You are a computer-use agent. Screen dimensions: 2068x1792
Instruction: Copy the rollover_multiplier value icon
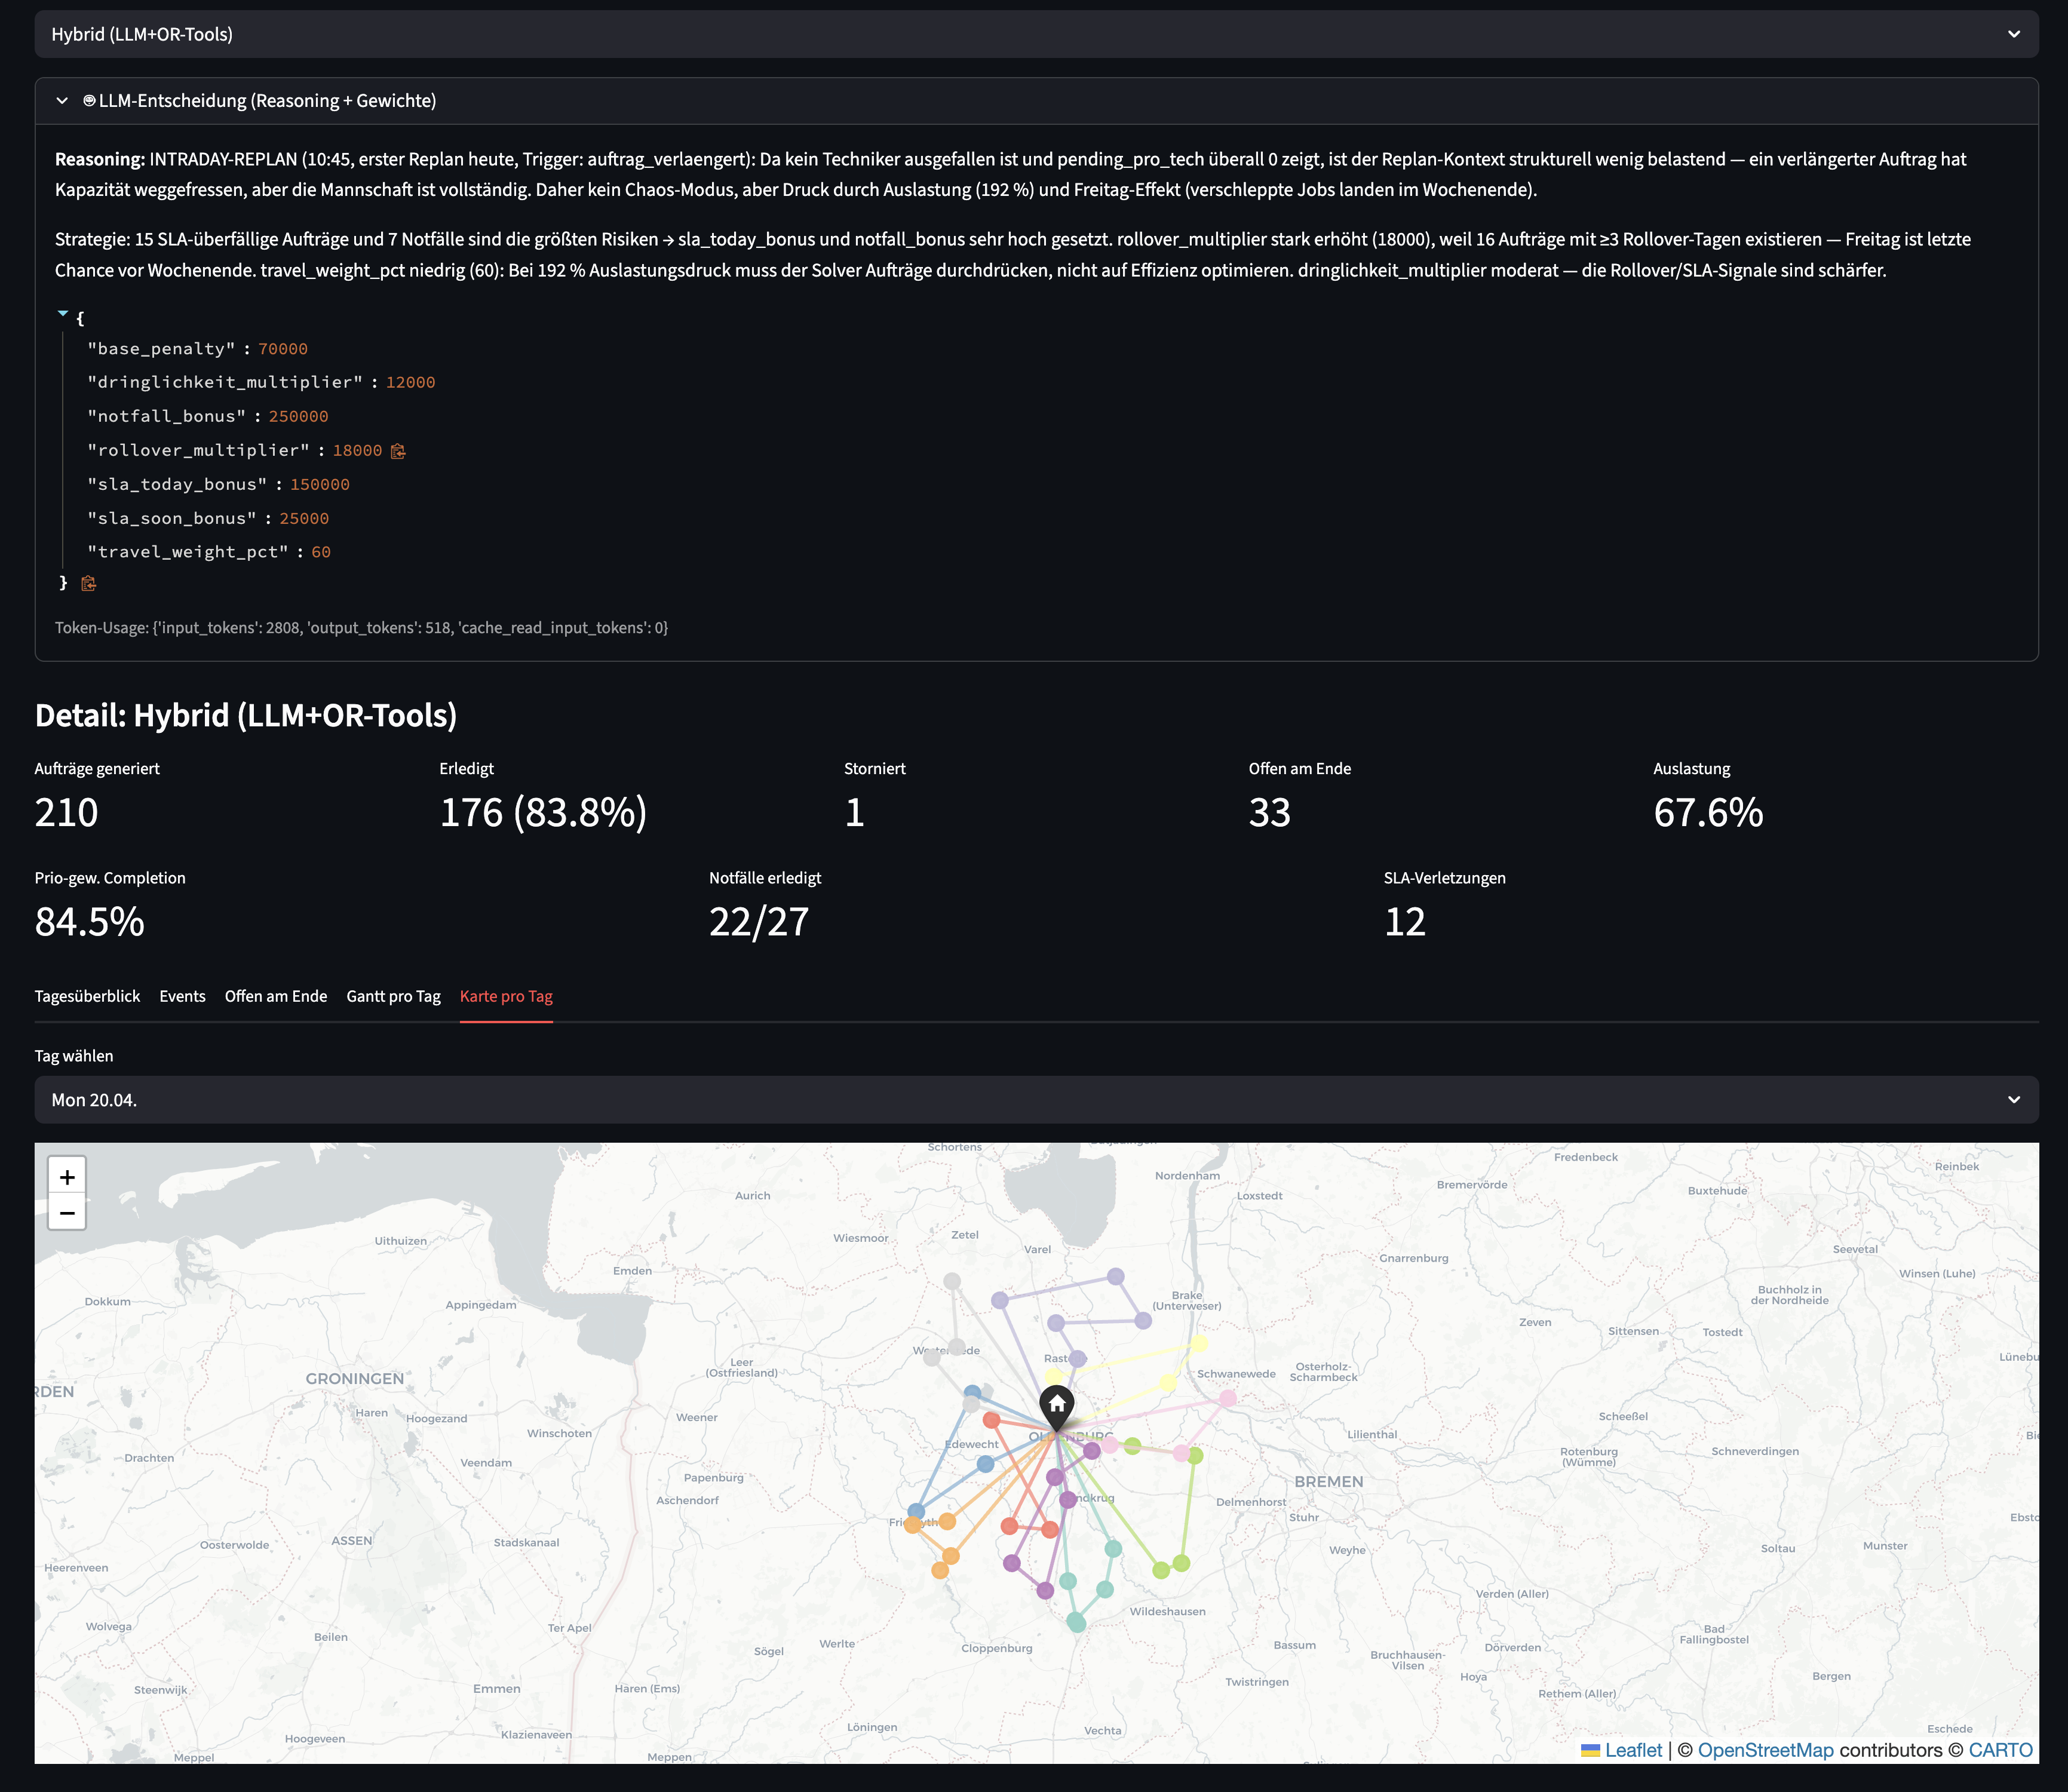(x=398, y=451)
